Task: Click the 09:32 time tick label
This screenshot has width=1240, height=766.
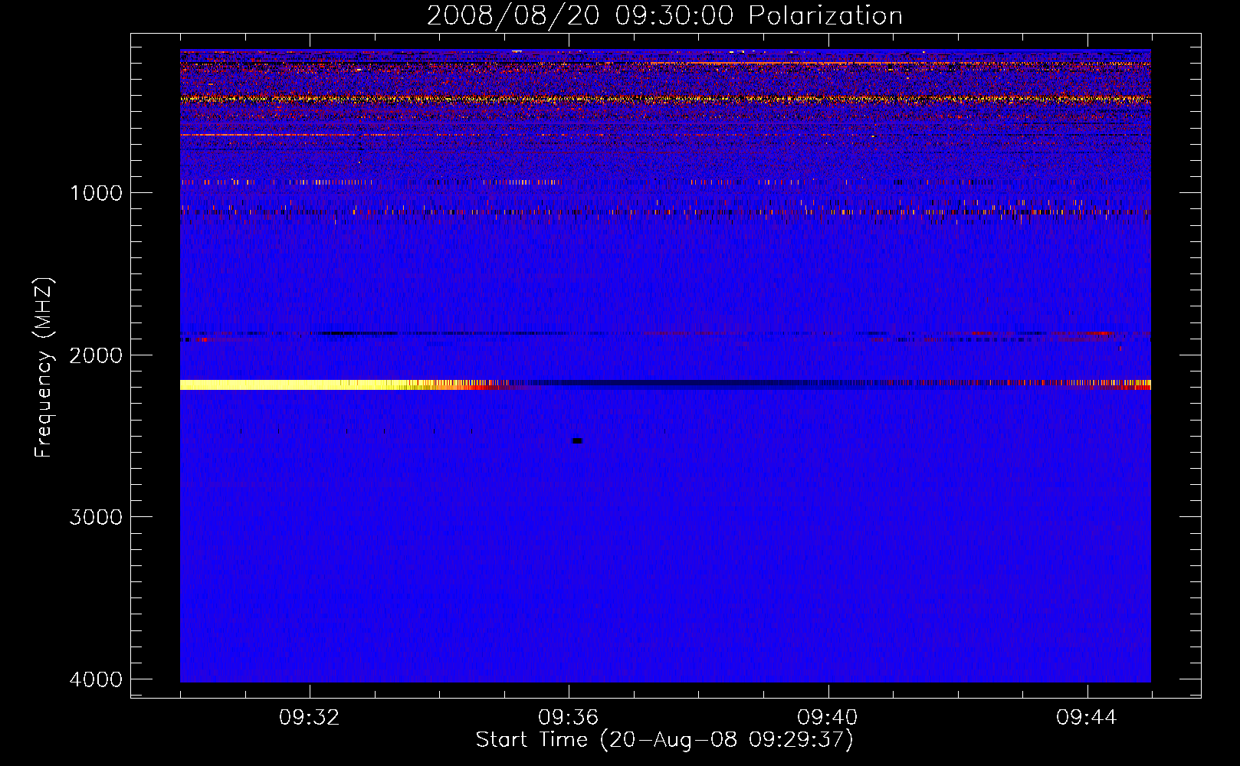Action: coord(310,718)
